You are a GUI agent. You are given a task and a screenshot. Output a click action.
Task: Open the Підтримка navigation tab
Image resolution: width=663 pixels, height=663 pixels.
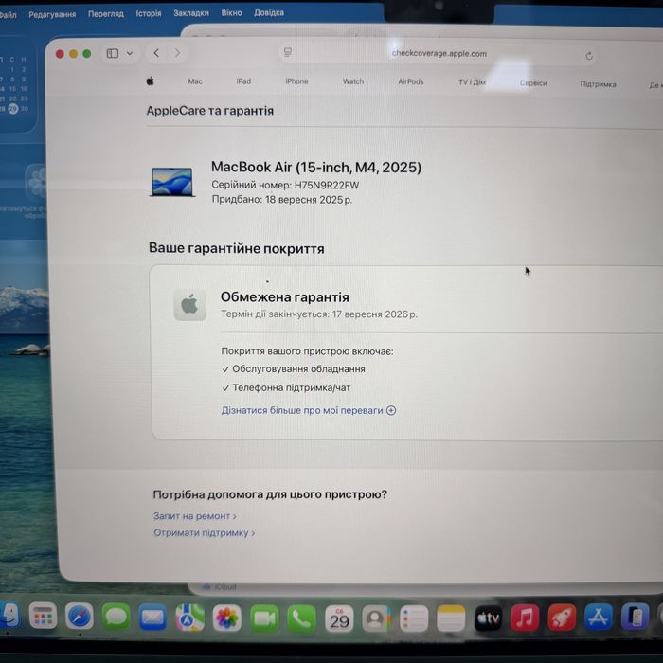tap(598, 84)
